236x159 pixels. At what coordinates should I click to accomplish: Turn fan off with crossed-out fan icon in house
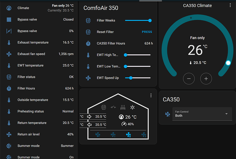click(x=98, y=134)
